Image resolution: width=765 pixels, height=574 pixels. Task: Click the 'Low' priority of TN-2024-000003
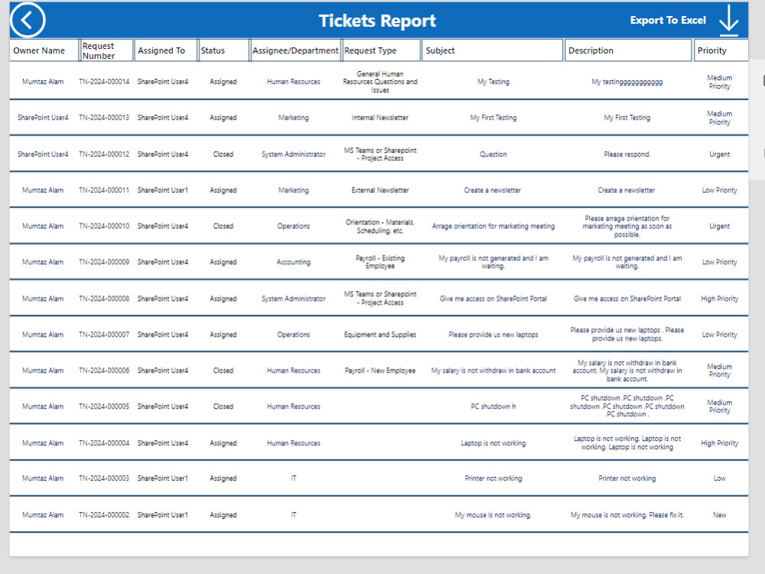click(x=720, y=478)
